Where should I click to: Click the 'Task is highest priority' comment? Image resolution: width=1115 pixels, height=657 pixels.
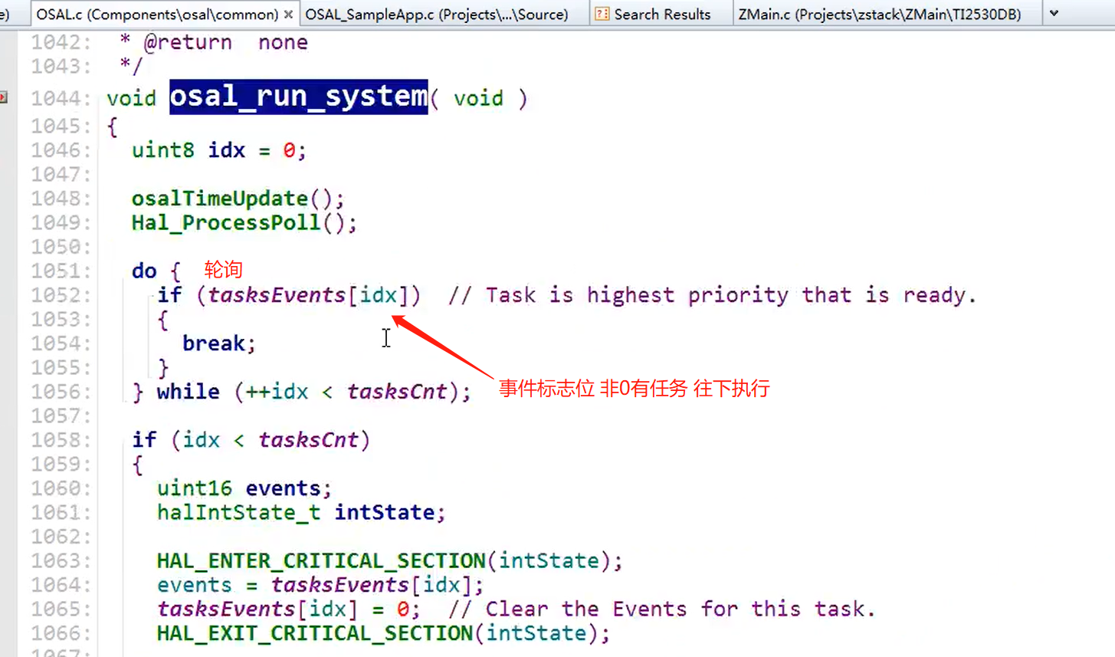tap(713, 295)
